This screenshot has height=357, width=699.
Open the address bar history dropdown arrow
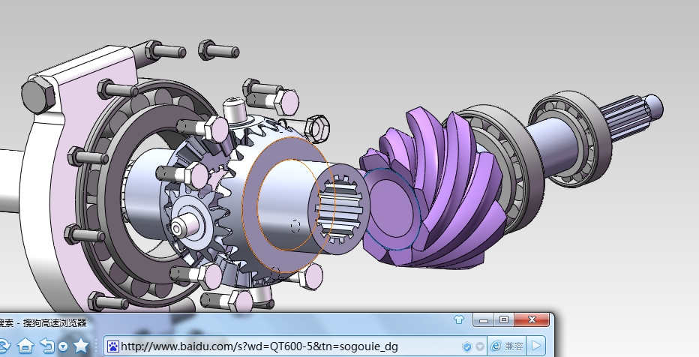pos(480,346)
